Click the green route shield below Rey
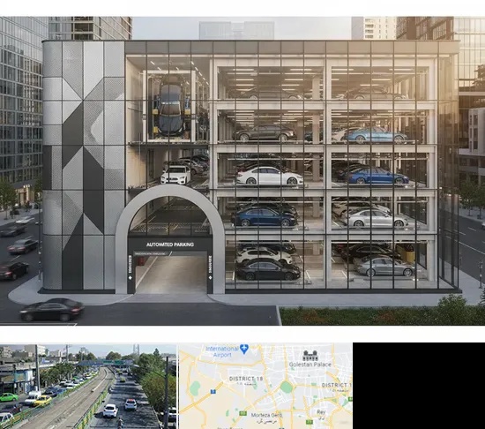 (310, 422)
